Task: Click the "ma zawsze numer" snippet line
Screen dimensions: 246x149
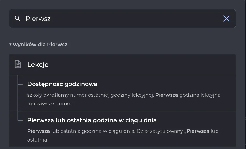Action: point(50,104)
